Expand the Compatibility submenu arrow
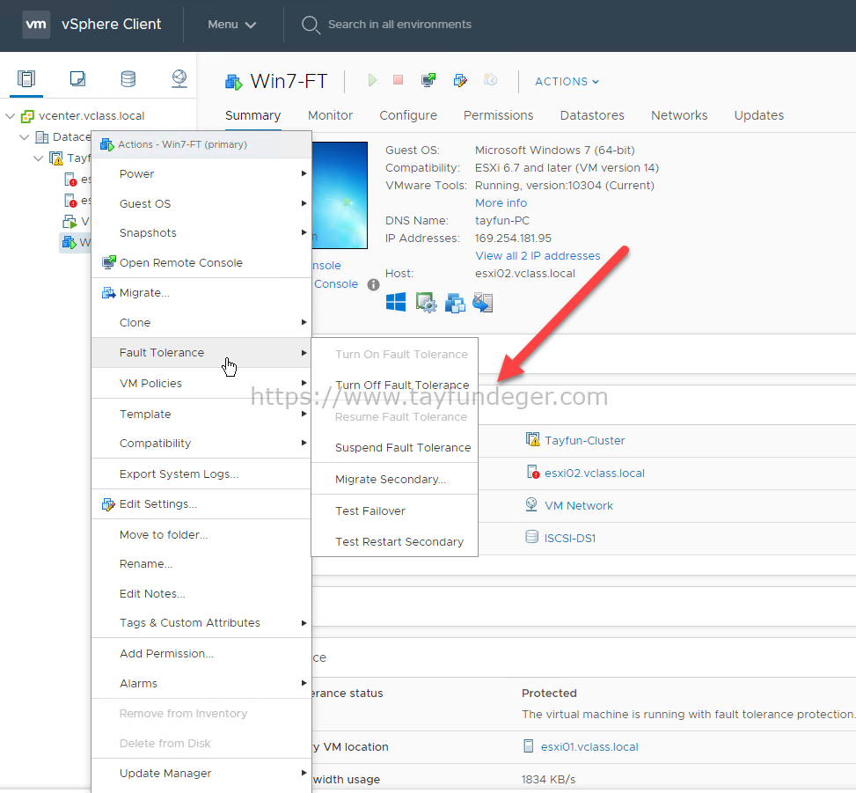Viewport: 856px width, 793px height. coord(304,443)
